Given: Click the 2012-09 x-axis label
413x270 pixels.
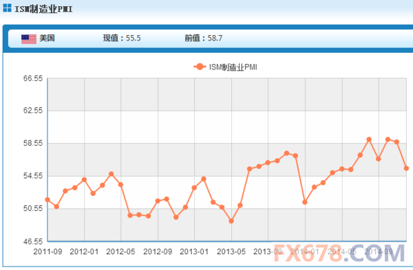Looking at the screenshot, I should point(158,251).
